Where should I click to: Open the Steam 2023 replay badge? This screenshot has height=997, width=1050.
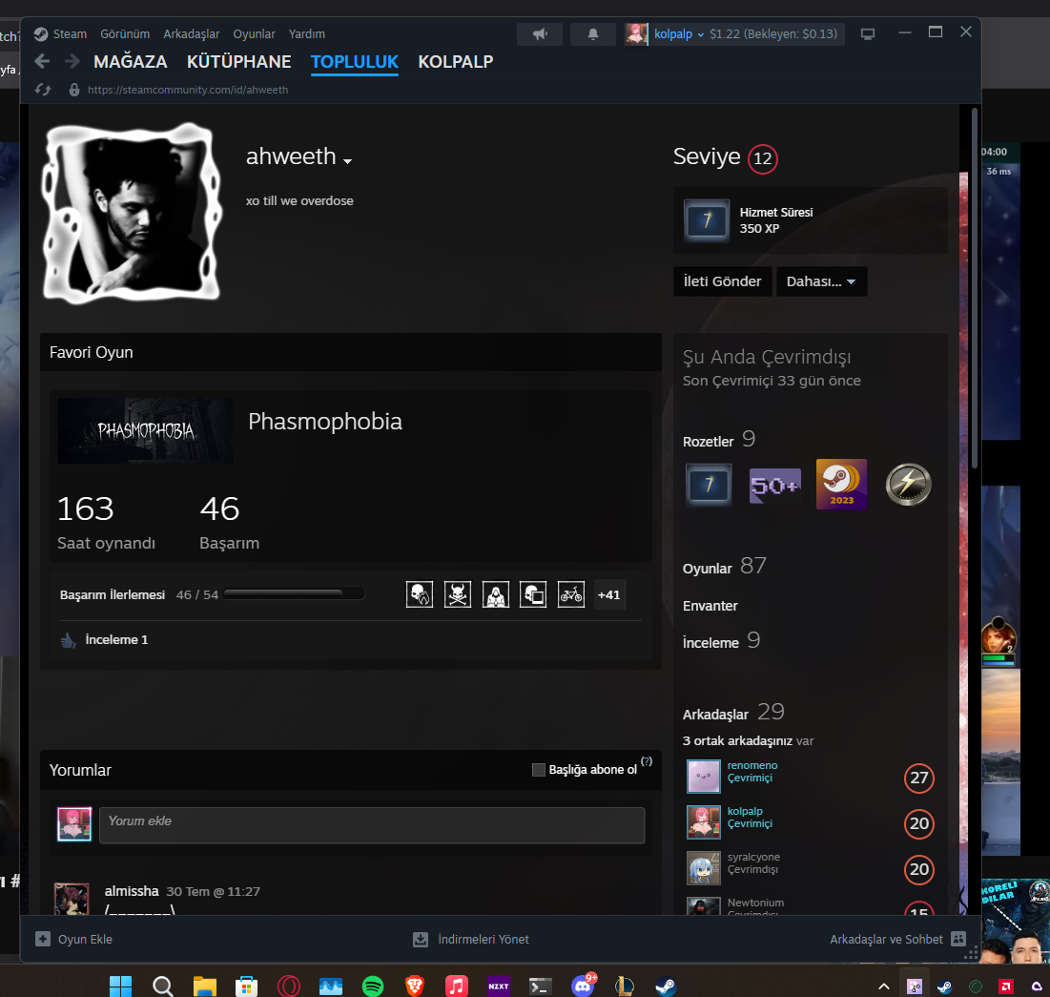(x=842, y=485)
